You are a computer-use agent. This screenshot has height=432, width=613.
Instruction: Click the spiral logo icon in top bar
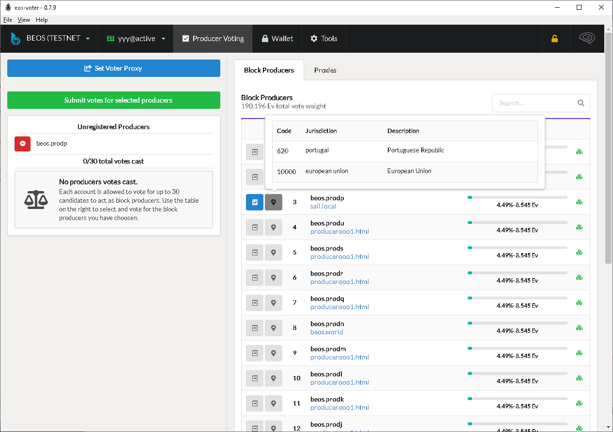(588, 38)
